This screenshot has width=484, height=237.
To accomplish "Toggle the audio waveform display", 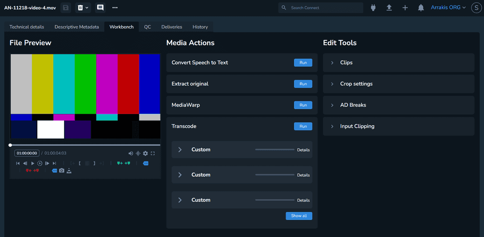I will [138, 153].
